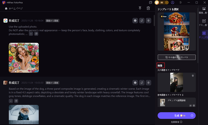Open info for the 2025.11.26 generation
Viewport: 208px width, 125px height.
[135, 21]
